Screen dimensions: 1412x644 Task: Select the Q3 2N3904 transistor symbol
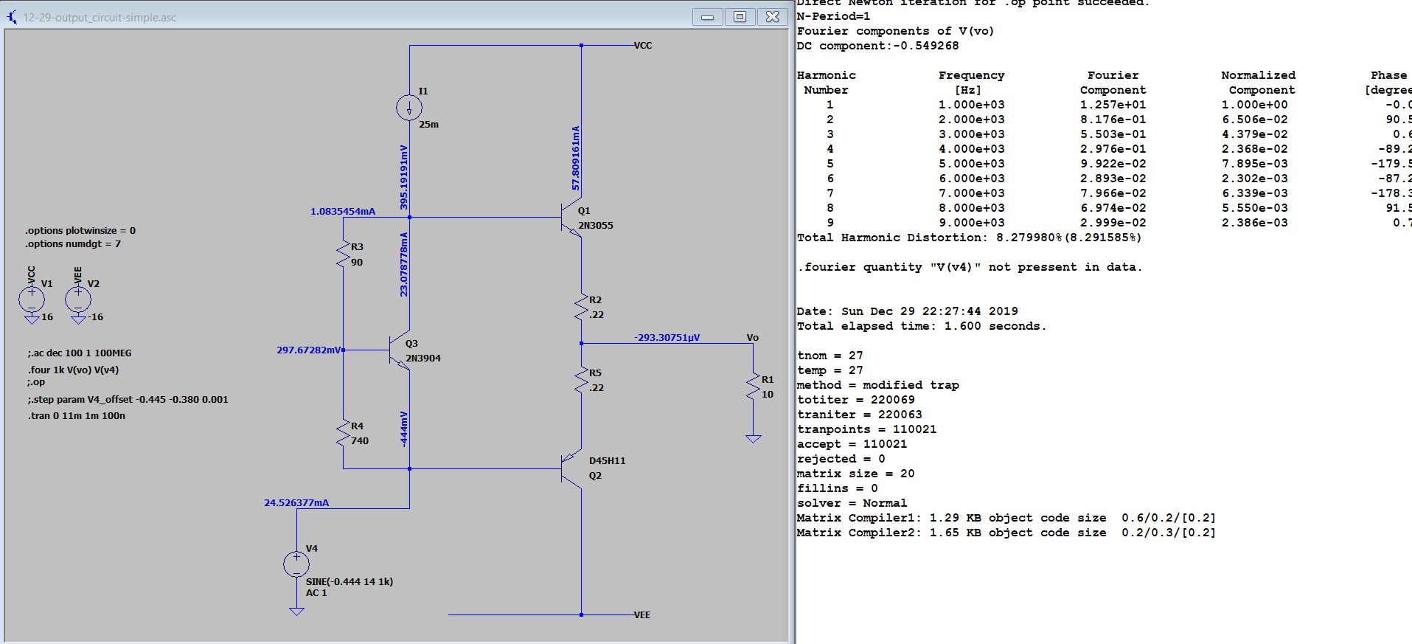[x=400, y=350]
